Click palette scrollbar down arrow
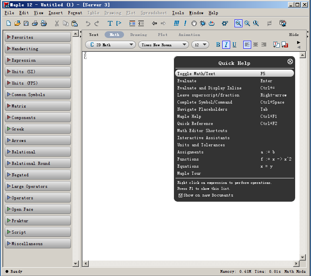This screenshot has height=276, width=311. click(75, 263)
